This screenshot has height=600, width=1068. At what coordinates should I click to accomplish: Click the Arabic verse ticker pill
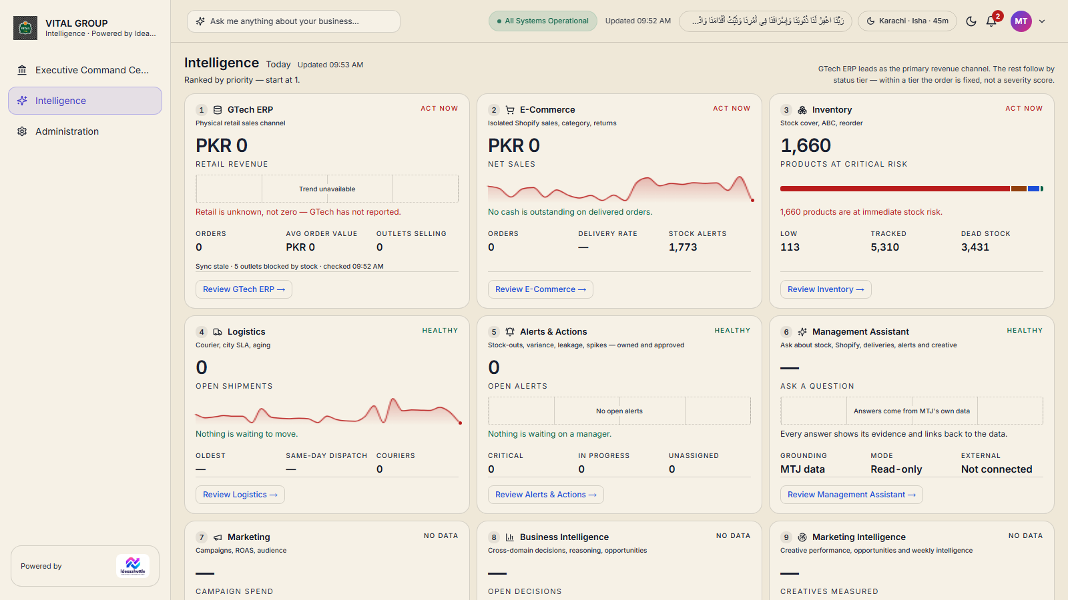[x=766, y=21]
